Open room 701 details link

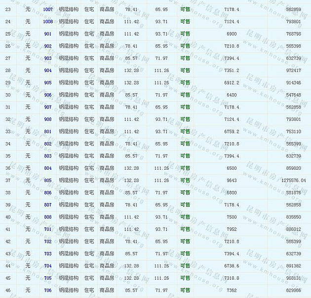click(x=48, y=229)
